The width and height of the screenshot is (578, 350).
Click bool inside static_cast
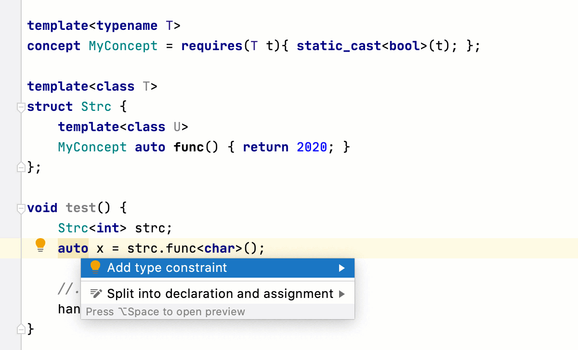[405, 46]
